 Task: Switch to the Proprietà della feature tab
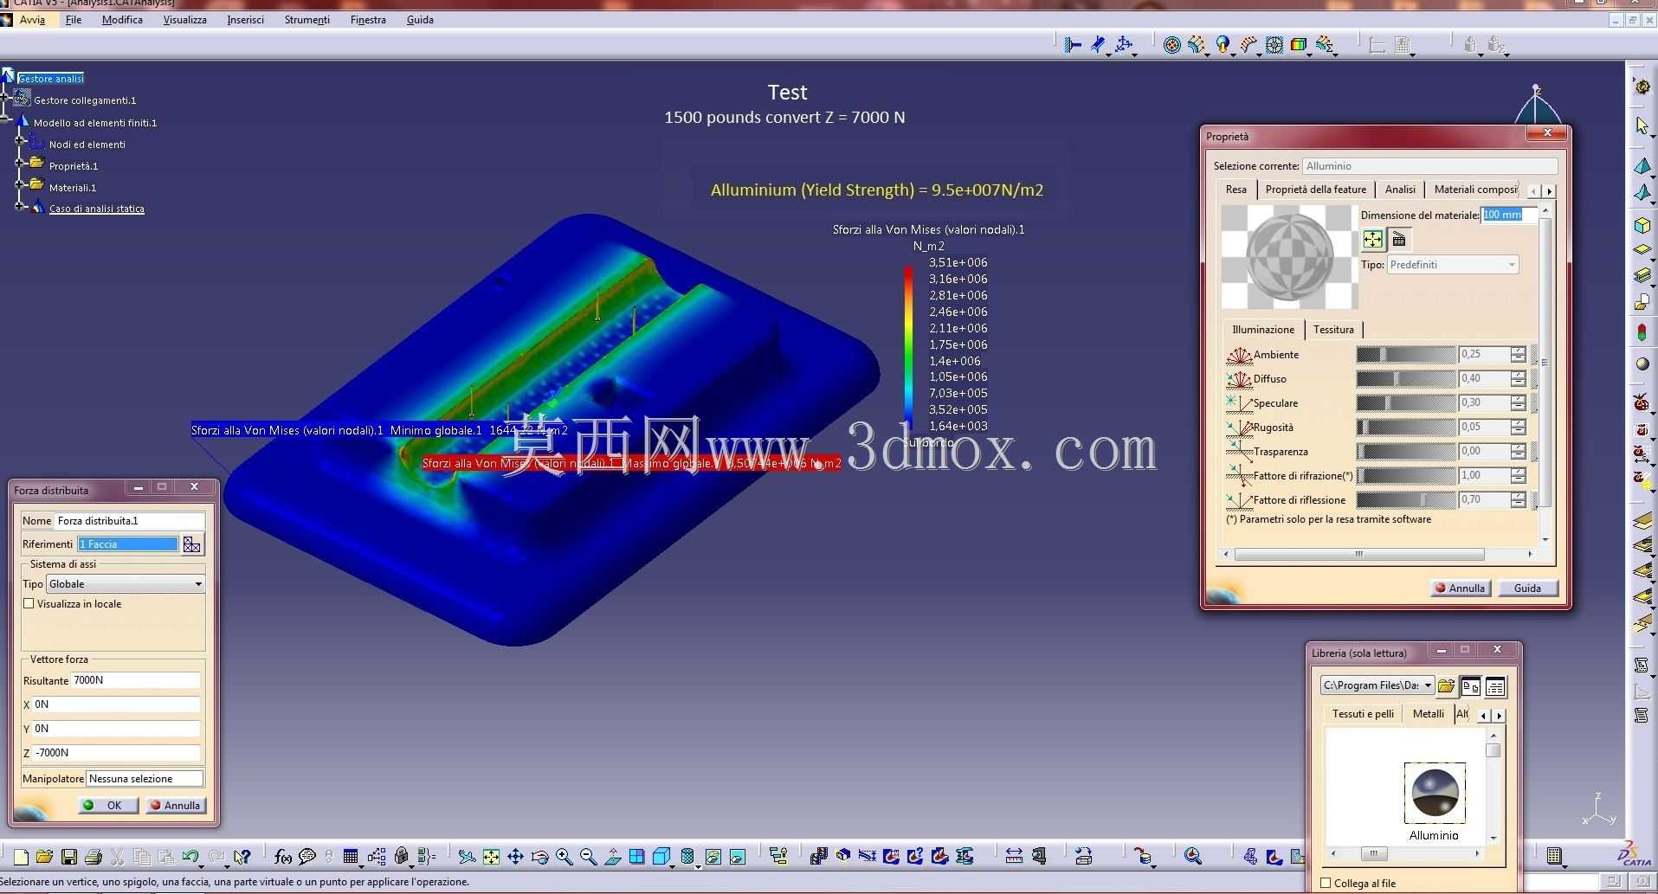[1315, 190]
